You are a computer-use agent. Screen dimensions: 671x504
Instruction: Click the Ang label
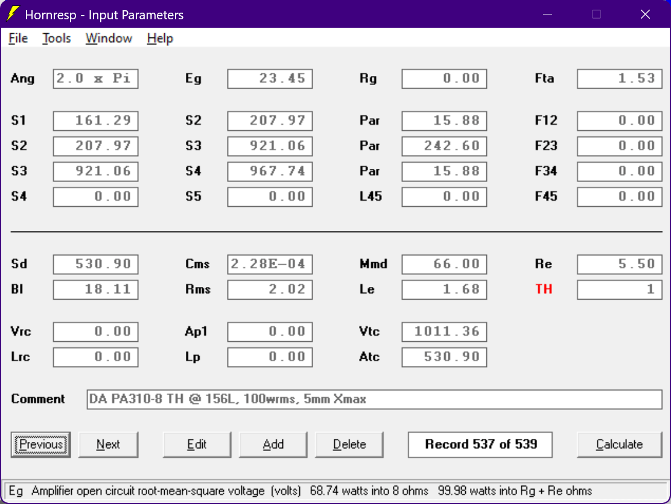click(x=23, y=78)
